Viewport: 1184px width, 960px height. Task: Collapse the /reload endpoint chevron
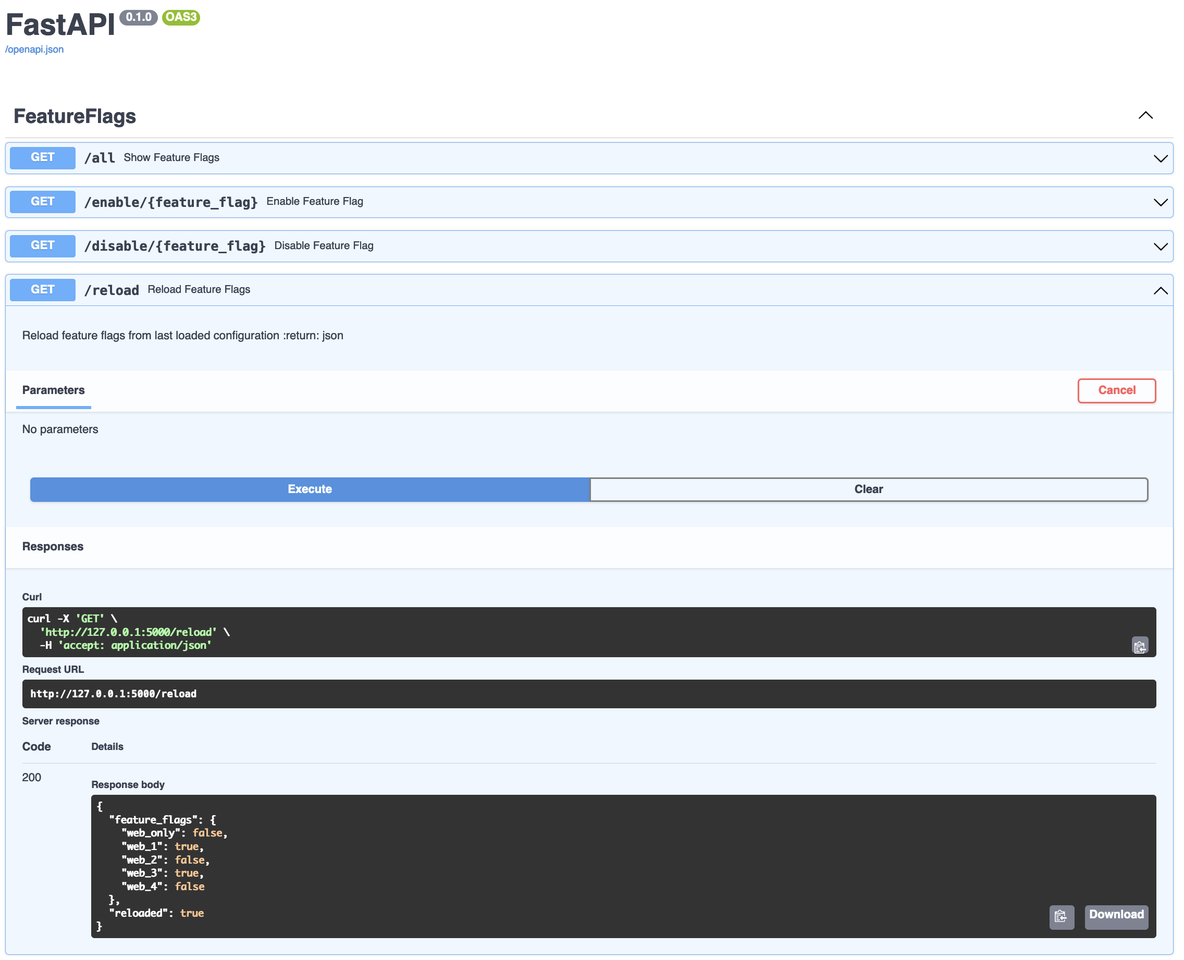pyautogui.click(x=1160, y=290)
